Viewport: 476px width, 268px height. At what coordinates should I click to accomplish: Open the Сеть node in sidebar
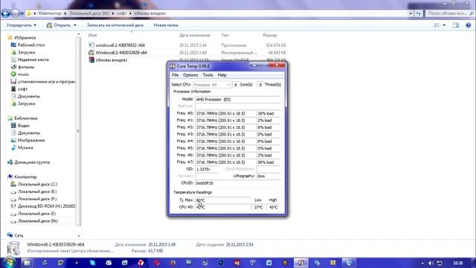[19, 235]
